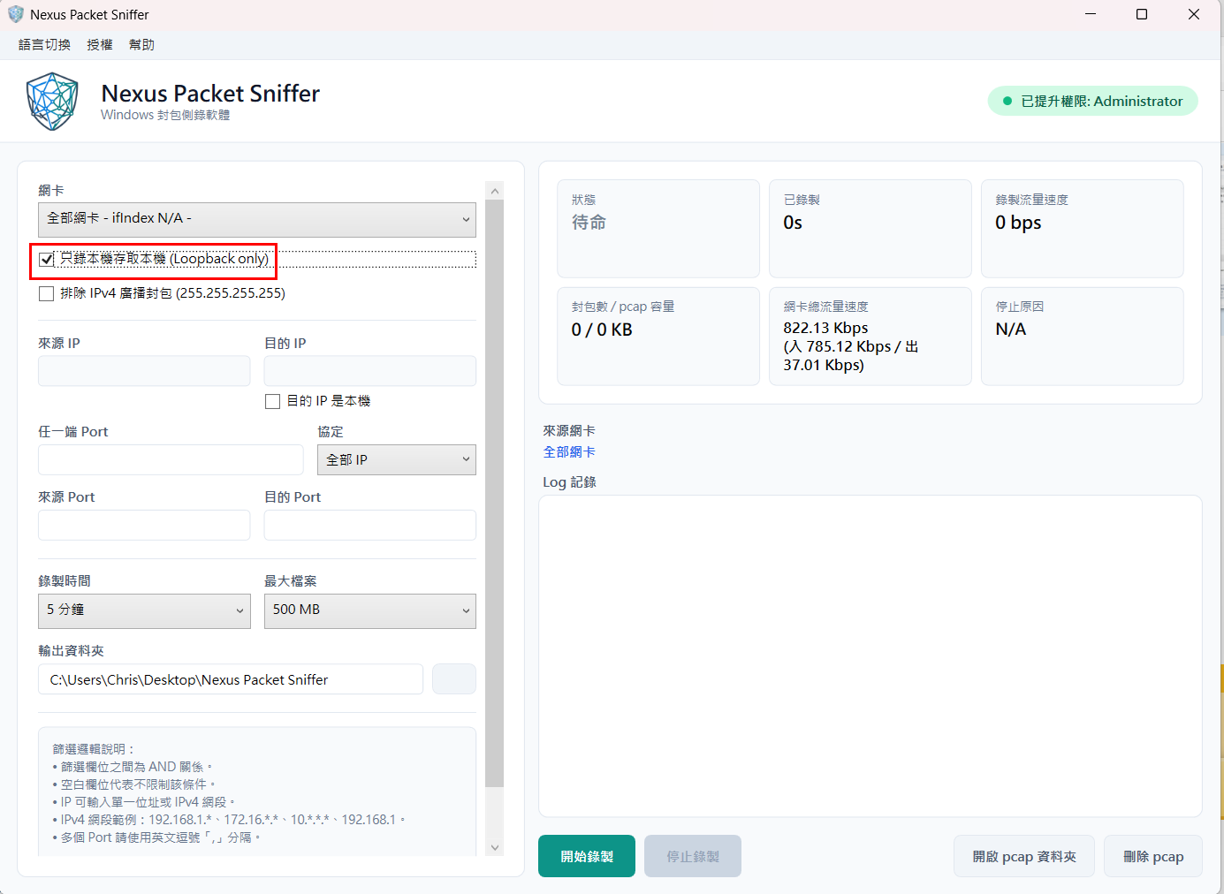Click the 來源 Port input field
This screenshot has height=894, width=1224.
click(144, 525)
